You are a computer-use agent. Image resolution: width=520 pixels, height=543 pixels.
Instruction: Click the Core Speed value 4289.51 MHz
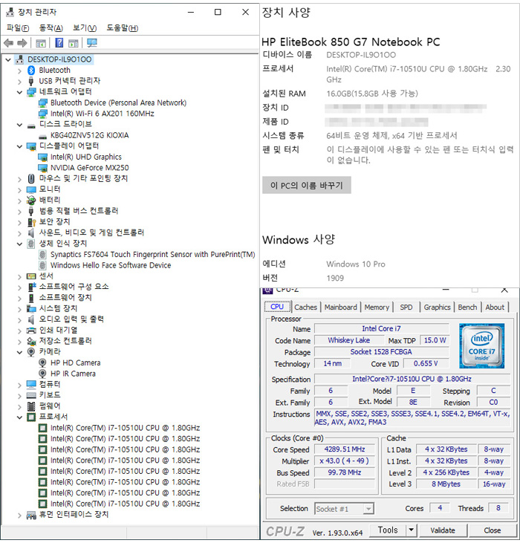tap(345, 449)
